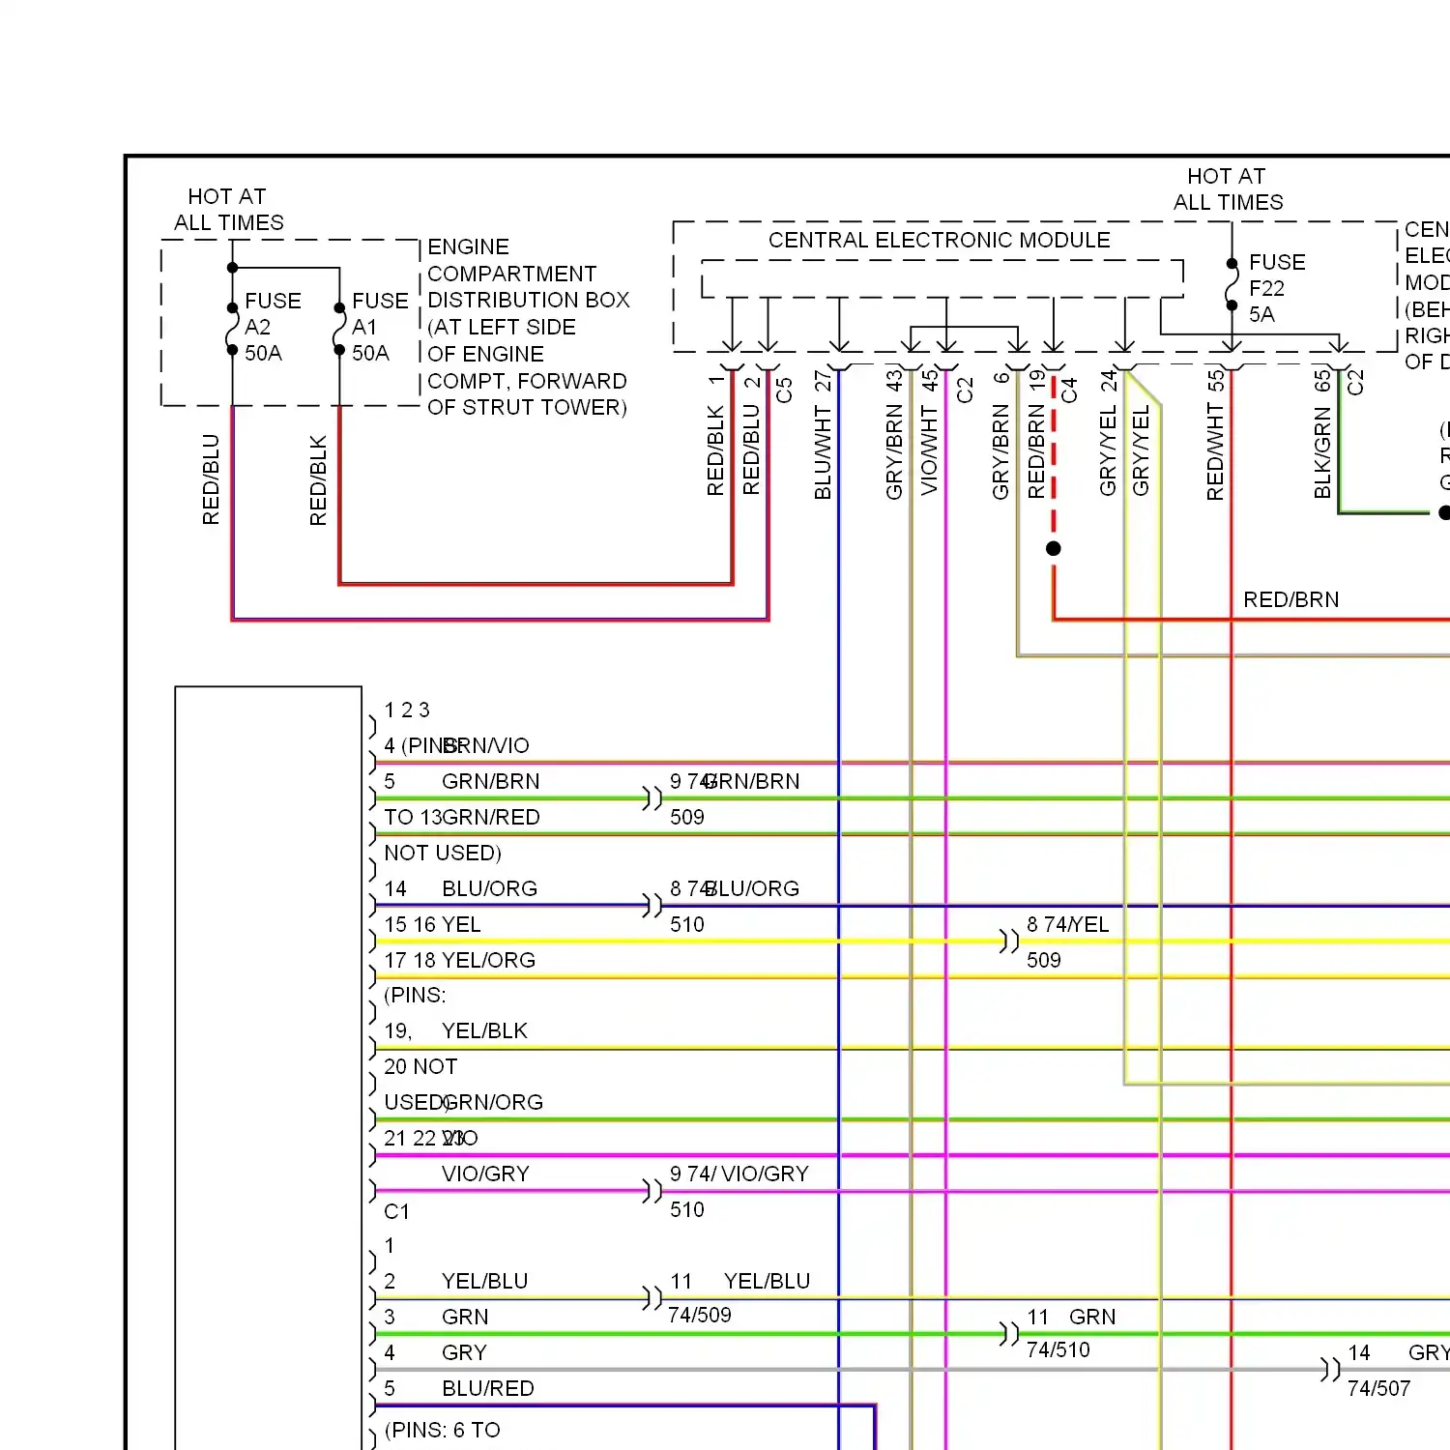Screen dimensions: 1450x1450
Task: Click the YEL/BLK wire label
Action: pos(484,1030)
